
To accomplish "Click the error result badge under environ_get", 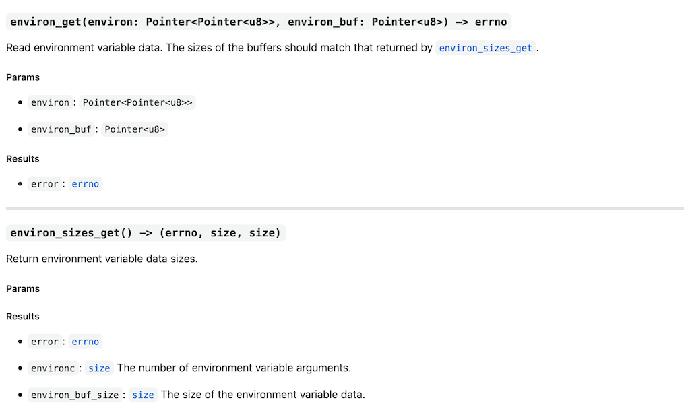I will click(x=44, y=183).
